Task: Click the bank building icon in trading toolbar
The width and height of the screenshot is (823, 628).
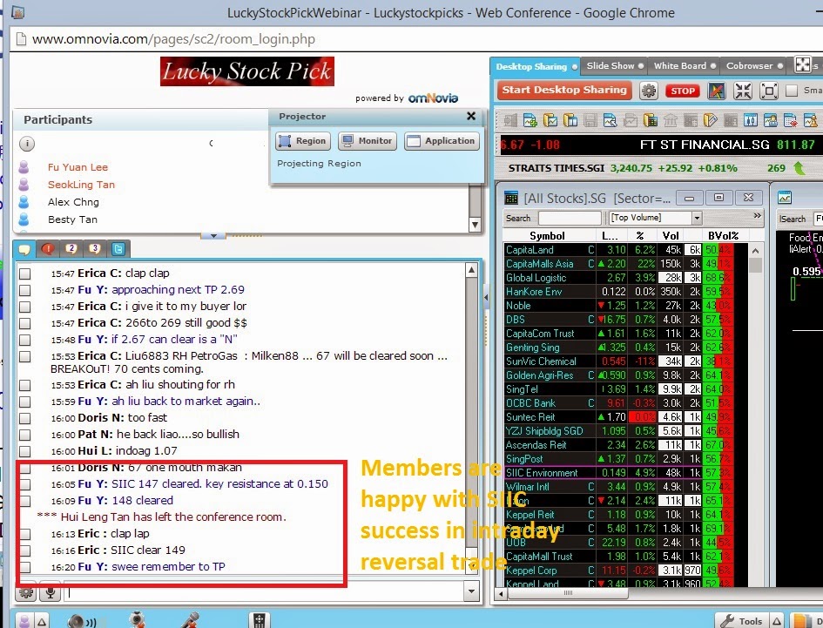Action: pos(671,120)
